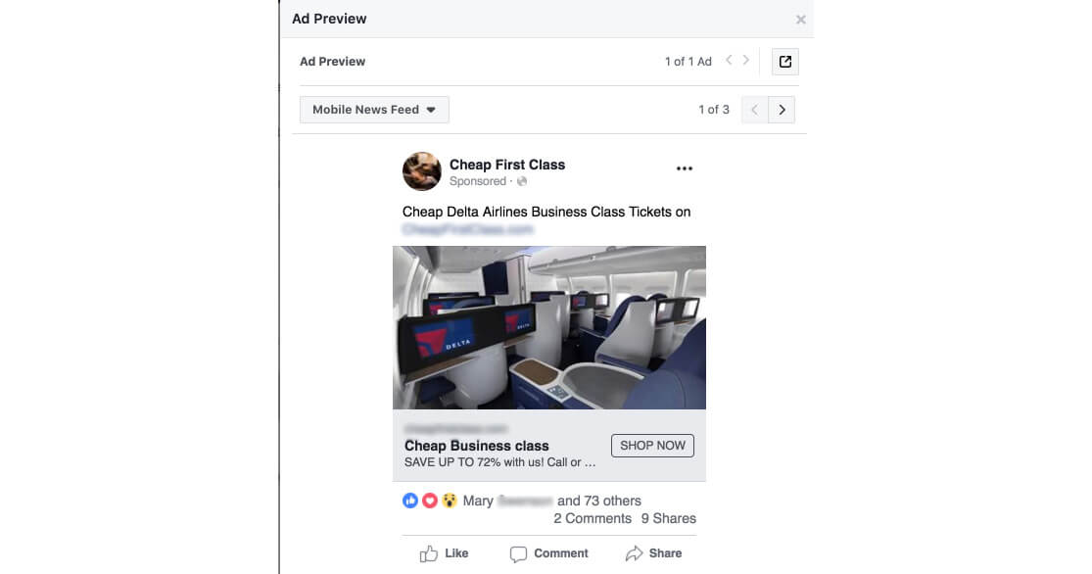Close the Ad Preview panel
The image size is (1092, 574).
[800, 20]
